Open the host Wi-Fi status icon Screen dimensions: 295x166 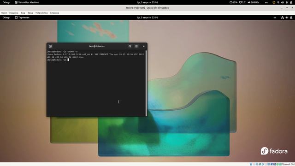(x=278, y=2)
